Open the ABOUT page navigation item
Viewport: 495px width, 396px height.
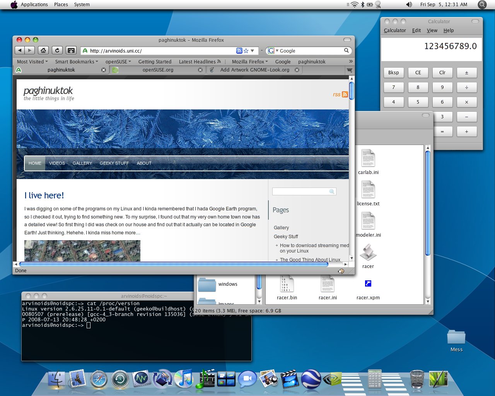144,163
